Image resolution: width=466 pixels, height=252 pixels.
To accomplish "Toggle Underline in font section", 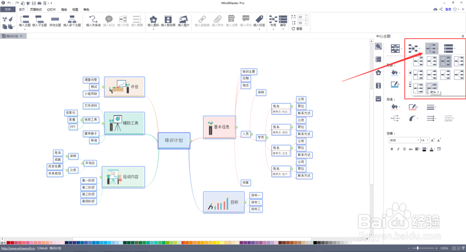I will [404, 149].
